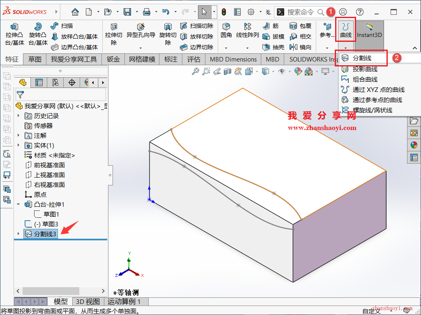Image resolution: width=421 pixels, height=315 pixels.
Task: Click the Rebuild traffic light icon
Action: tap(224, 12)
